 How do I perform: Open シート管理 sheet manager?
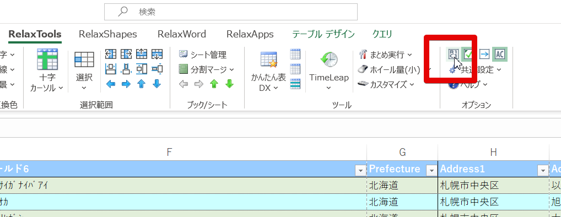(x=203, y=55)
